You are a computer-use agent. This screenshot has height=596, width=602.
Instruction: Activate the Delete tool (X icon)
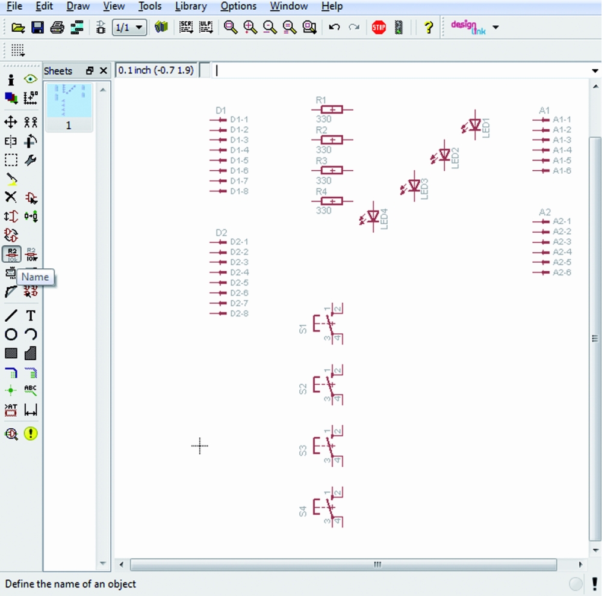tap(11, 197)
